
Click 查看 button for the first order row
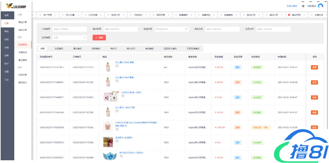[314, 67]
